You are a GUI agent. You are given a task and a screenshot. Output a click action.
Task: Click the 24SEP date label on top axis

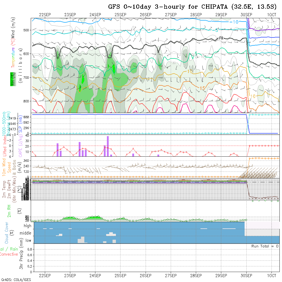[95, 15]
